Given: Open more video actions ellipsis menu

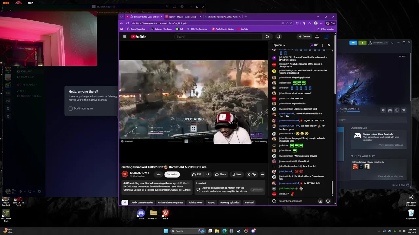Looking at the screenshot, I should pyautogui.click(x=262, y=174).
